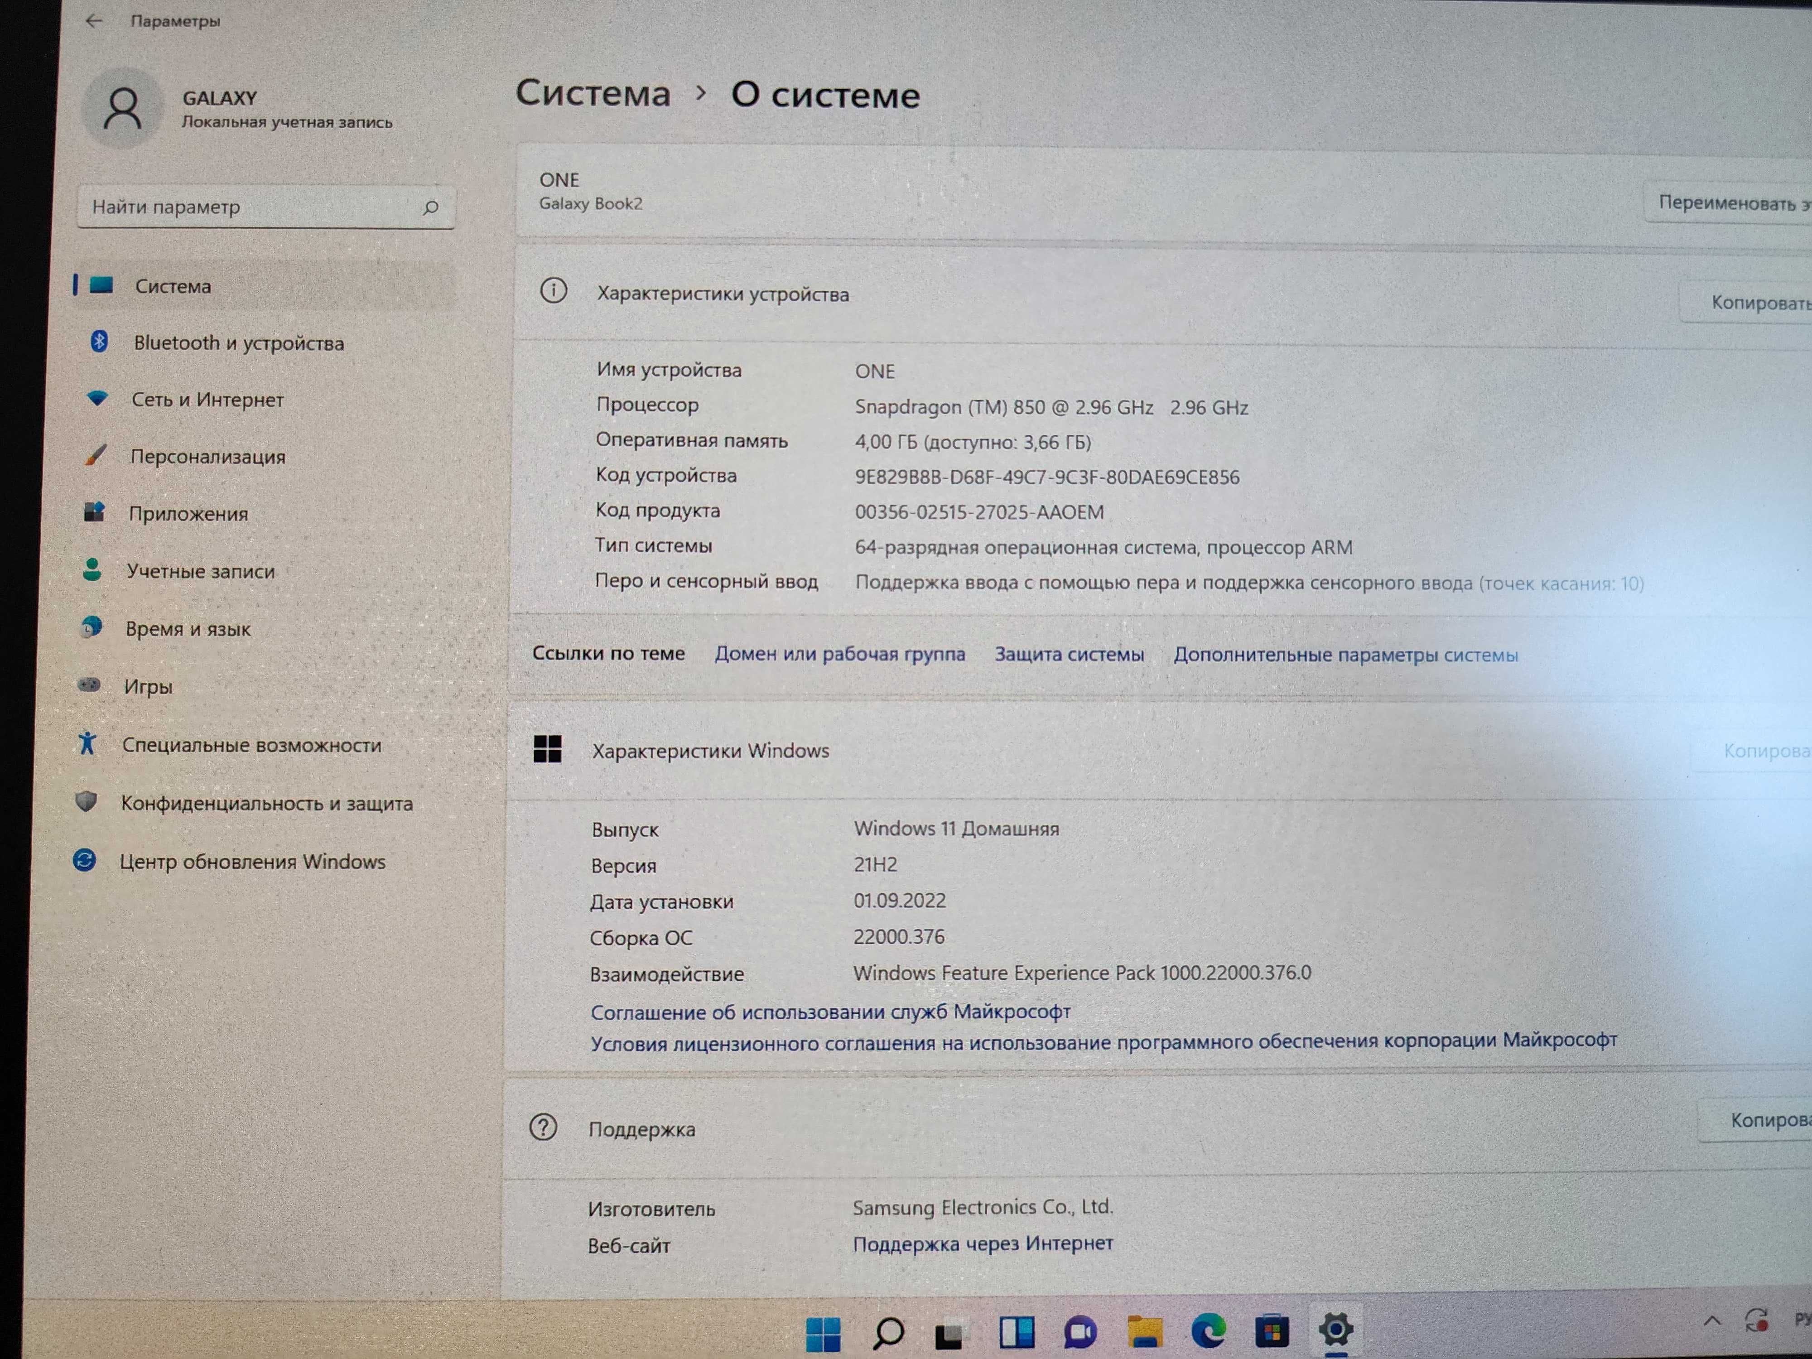
Task: Open File Explorer from taskbar
Action: [x=1144, y=1331]
